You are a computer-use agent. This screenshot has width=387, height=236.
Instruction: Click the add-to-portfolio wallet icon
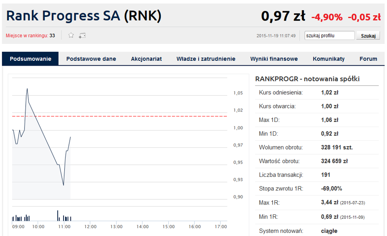pyautogui.click(x=82, y=35)
